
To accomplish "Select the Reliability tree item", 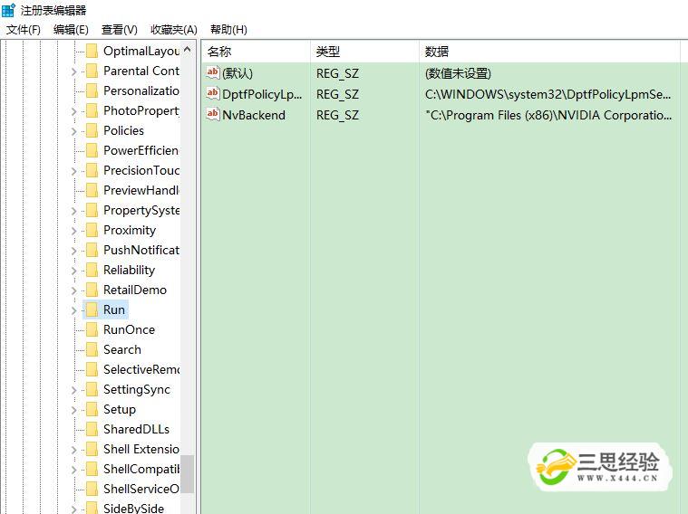I will tap(129, 270).
